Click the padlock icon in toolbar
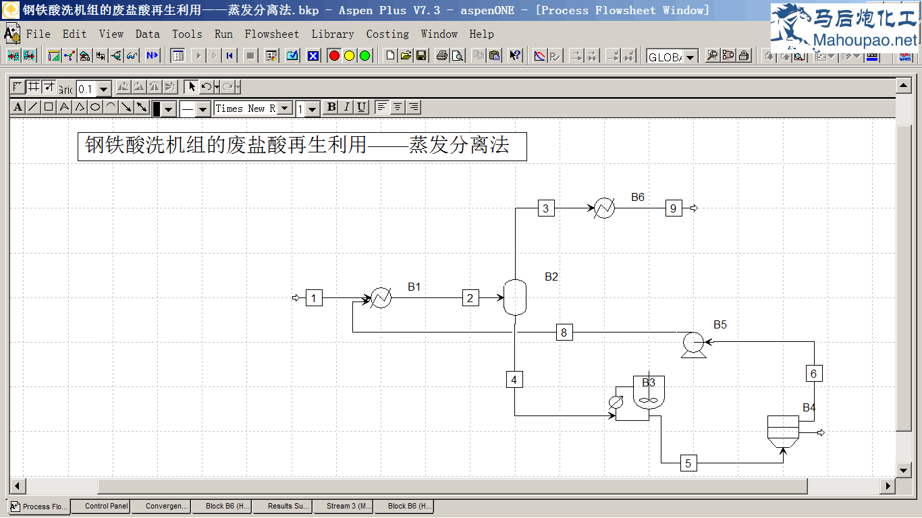This screenshot has width=922, height=518. point(744,56)
